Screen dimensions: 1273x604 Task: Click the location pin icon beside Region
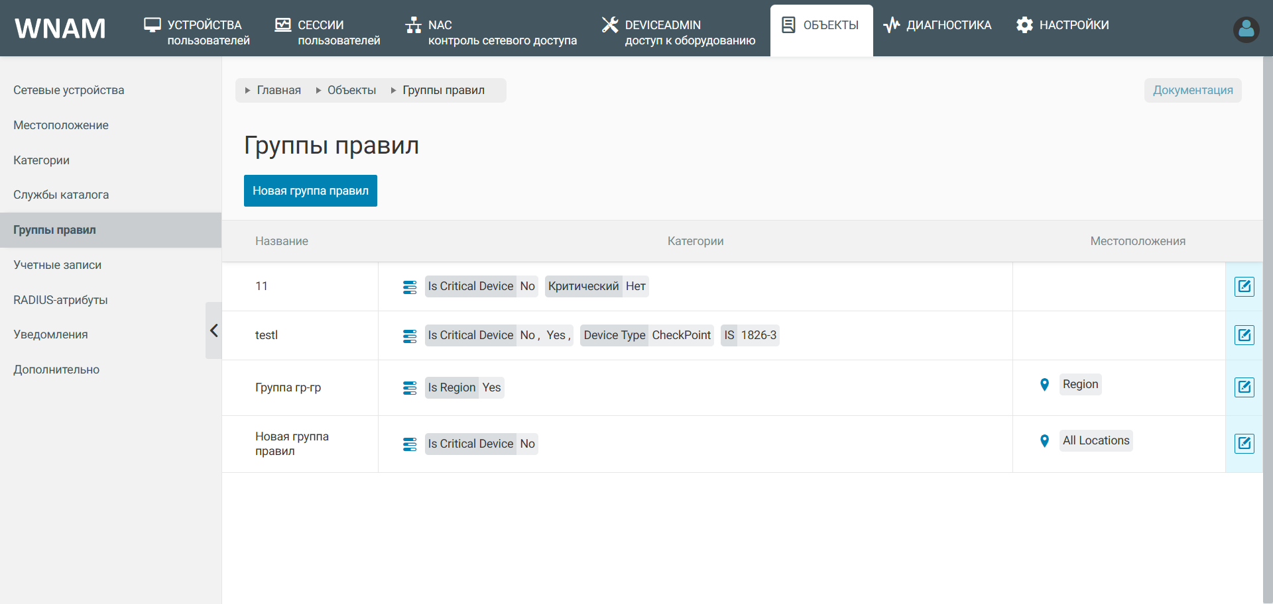click(x=1044, y=385)
